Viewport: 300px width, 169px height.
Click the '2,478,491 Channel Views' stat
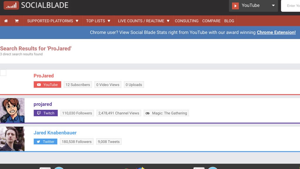tap(119, 113)
